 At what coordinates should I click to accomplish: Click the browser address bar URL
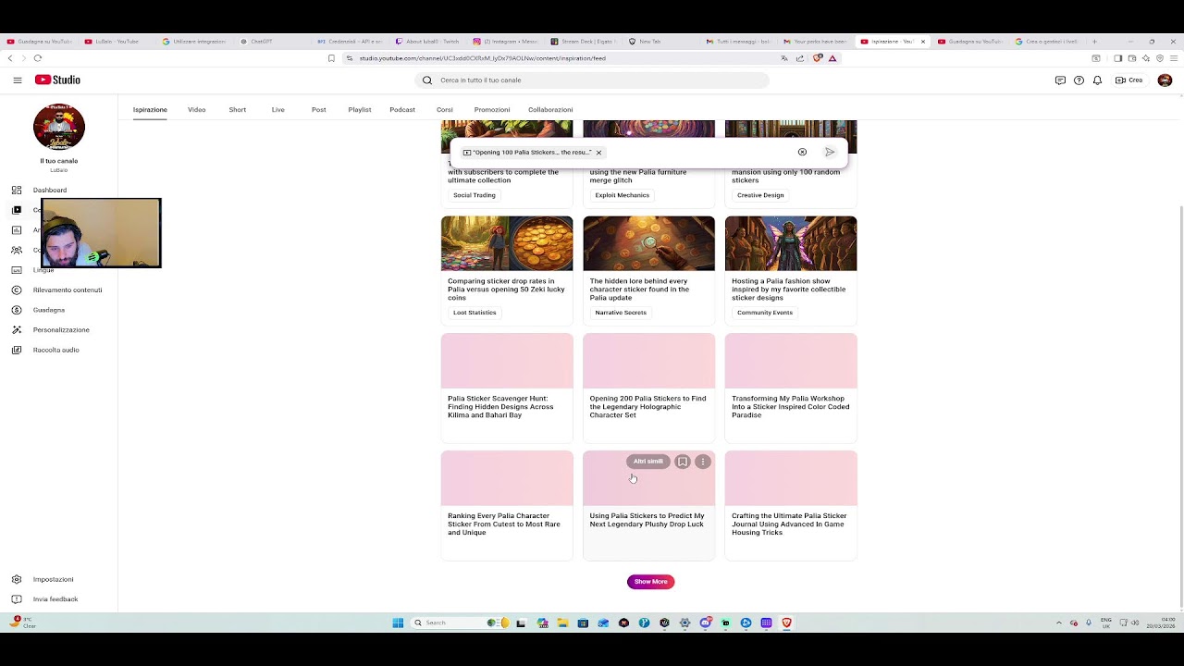tap(483, 58)
